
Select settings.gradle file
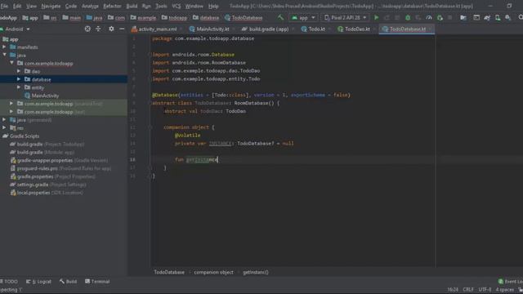click(48, 185)
